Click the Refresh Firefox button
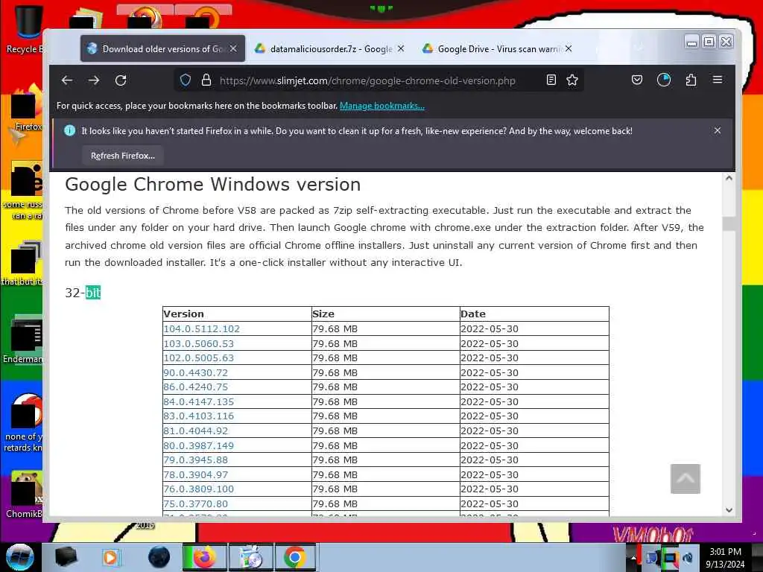The height and width of the screenshot is (572, 763). (123, 156)
